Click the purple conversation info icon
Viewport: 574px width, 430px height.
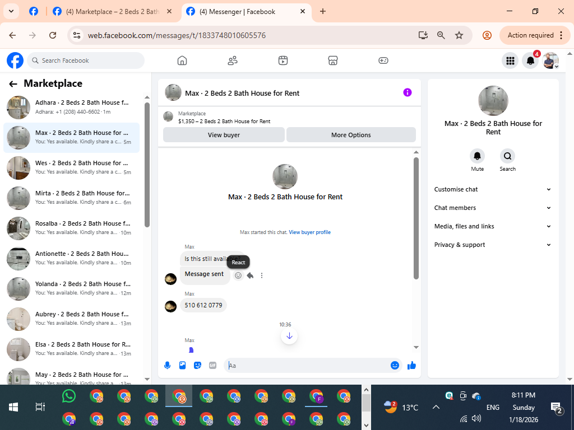click(x=408, y=92)
